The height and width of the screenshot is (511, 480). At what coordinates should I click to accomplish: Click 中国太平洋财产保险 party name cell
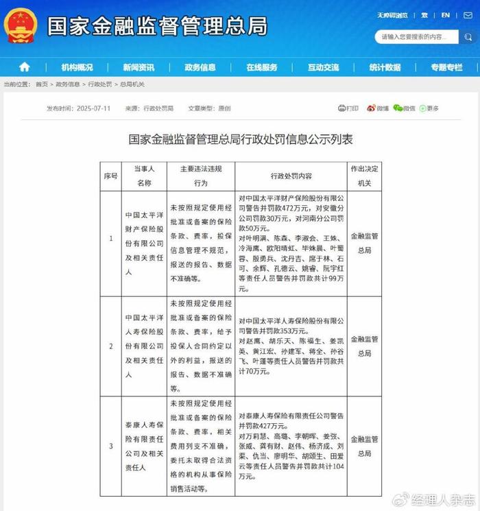(144, 243)
